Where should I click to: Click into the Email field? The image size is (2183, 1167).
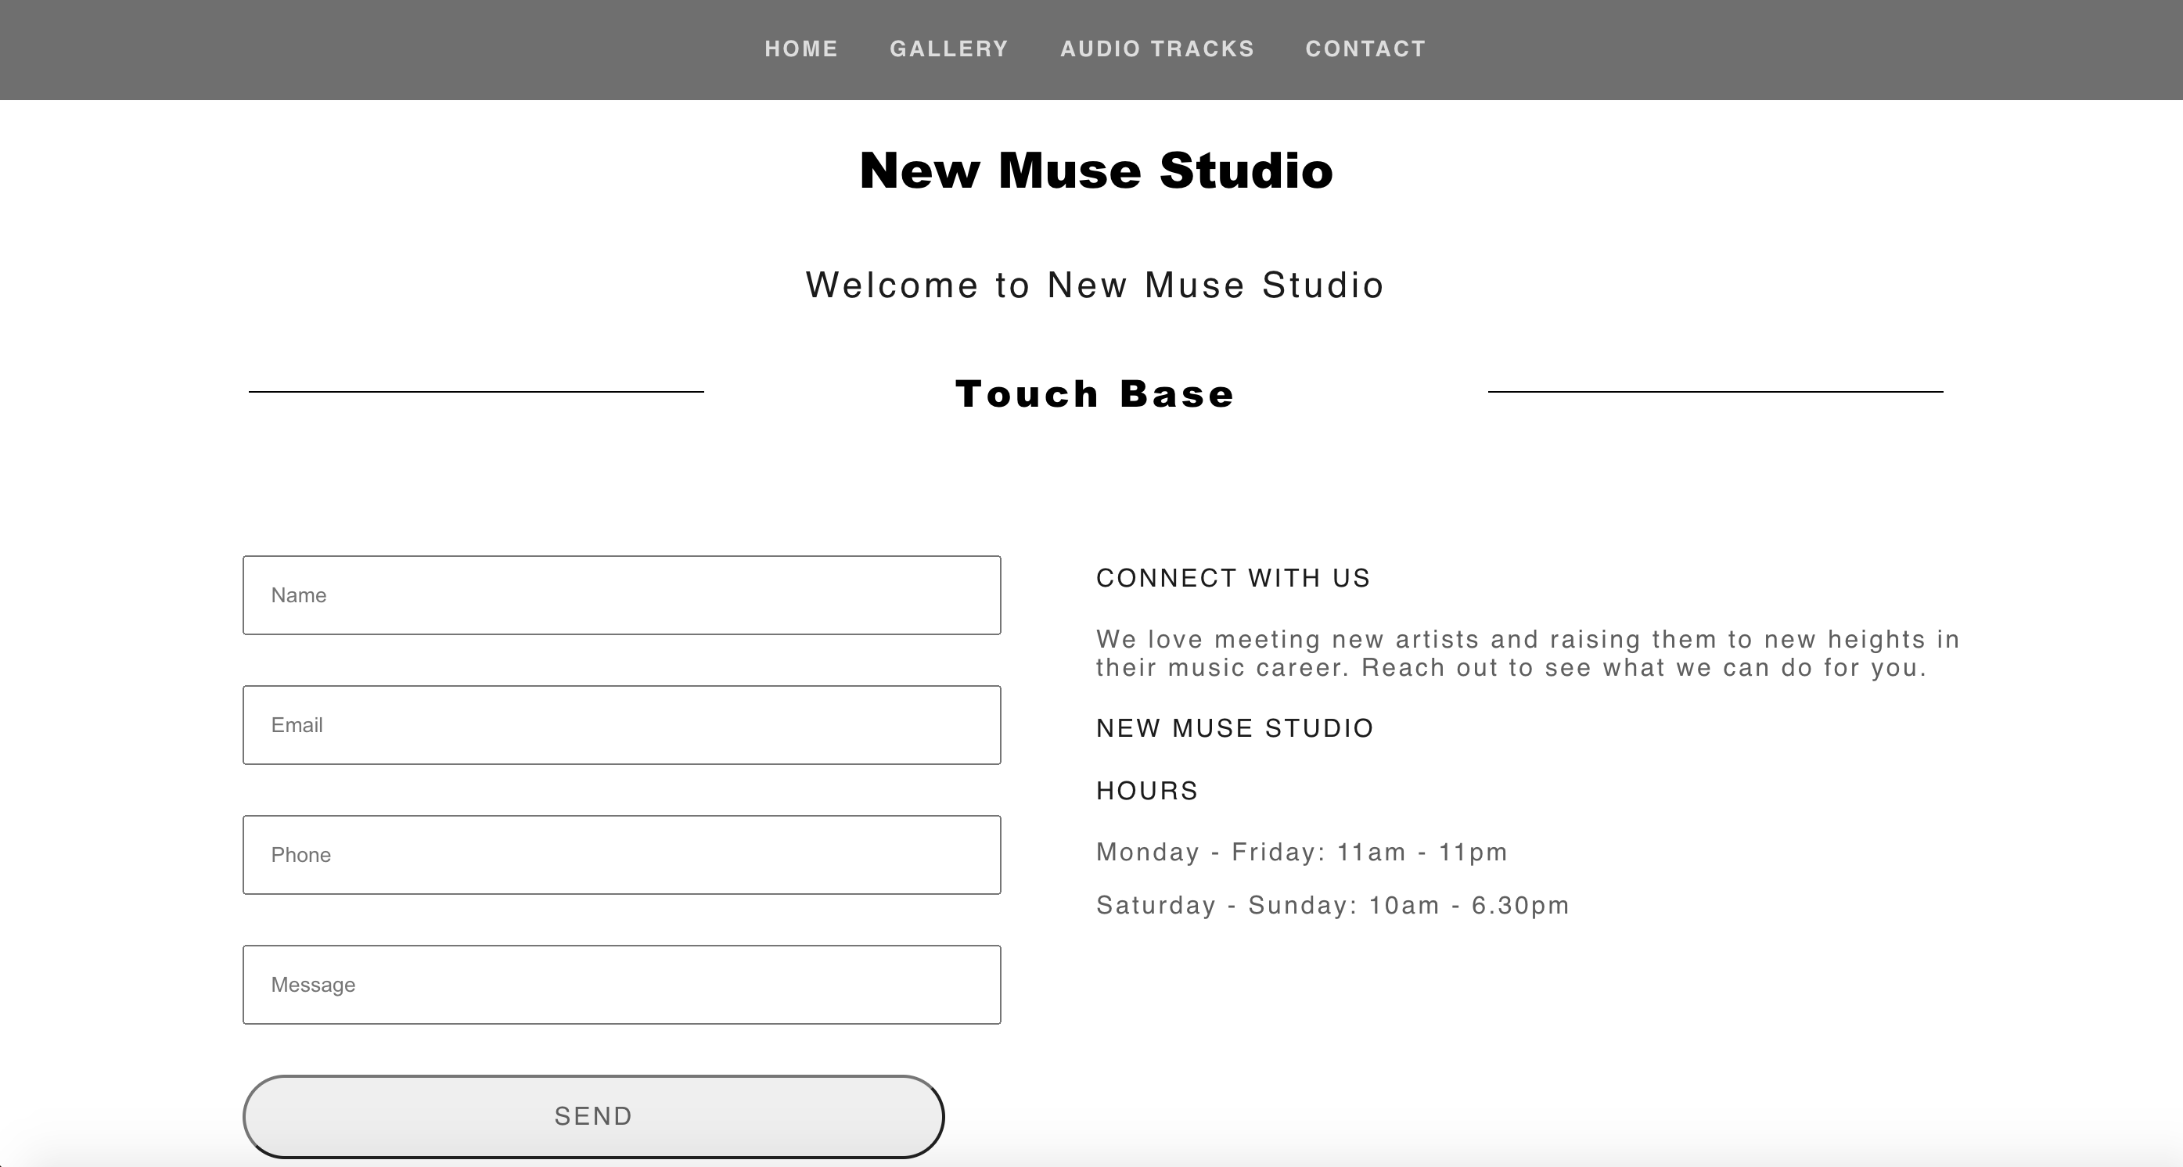622,725
